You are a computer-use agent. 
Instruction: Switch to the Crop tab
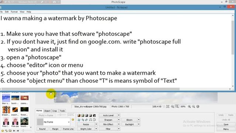point(55,111)
